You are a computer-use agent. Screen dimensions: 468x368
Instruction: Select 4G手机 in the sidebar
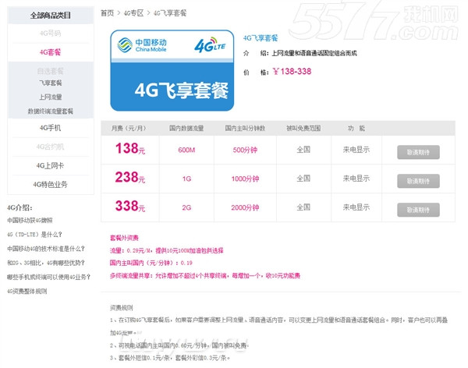pyautogui.click(x=51, y=128)
